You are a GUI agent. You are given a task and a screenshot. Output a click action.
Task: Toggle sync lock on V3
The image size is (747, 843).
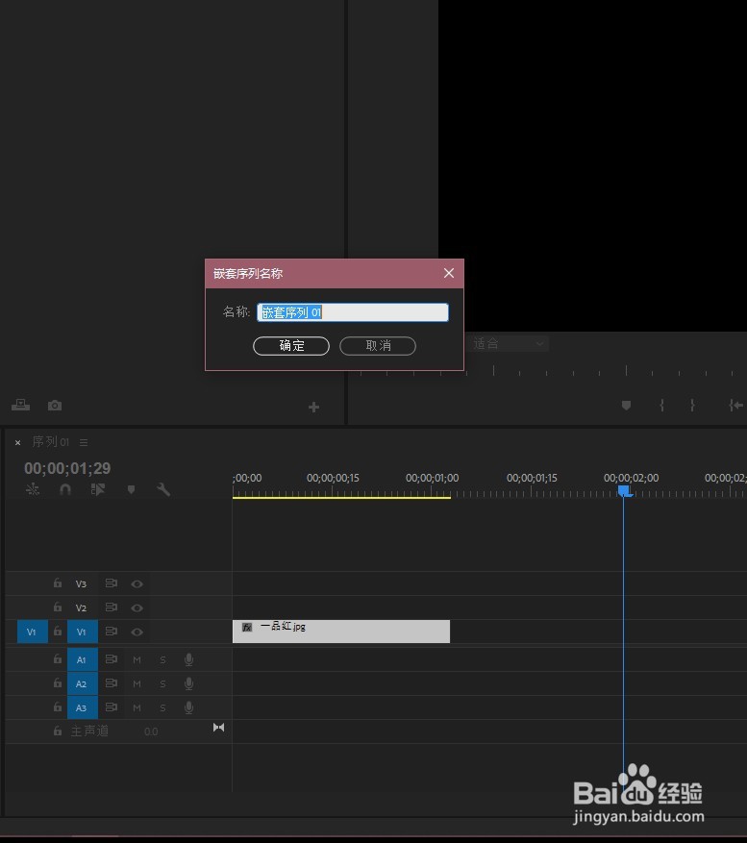click(112, 583)
